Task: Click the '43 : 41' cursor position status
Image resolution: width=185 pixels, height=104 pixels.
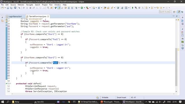Action: click(x=133, y=98)
